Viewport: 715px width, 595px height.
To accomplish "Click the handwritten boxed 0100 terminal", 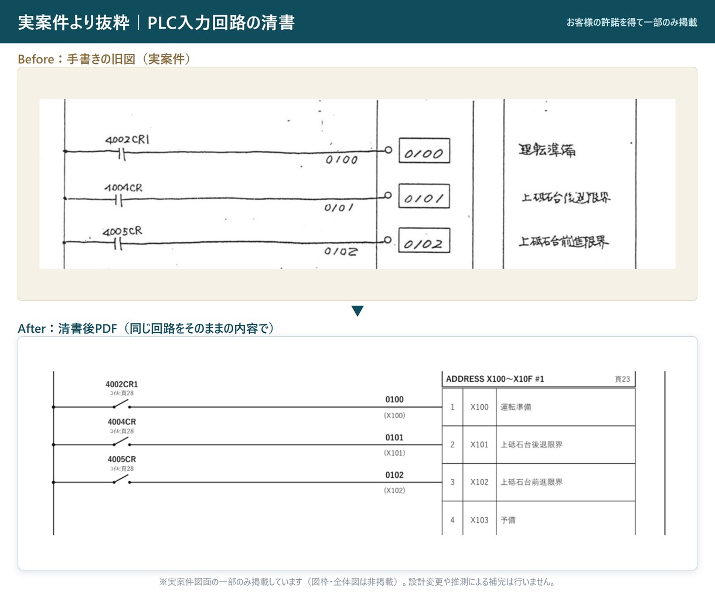I will coord(424,151).
